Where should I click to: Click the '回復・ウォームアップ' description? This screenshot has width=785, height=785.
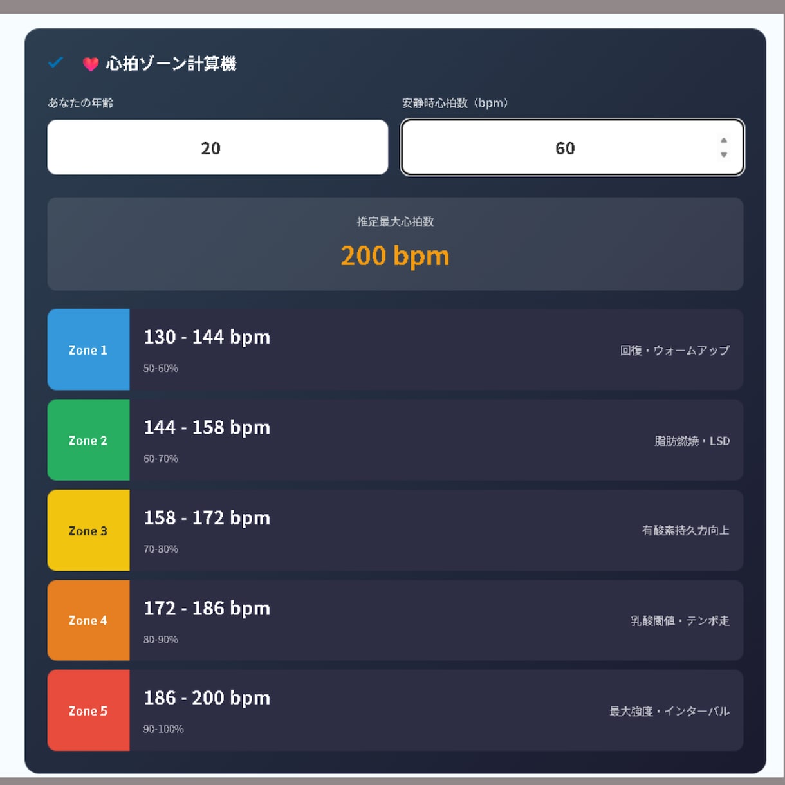point(675,350)
